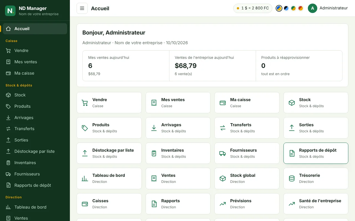Click the truck icon beside Fournisseurs in the sidebar
Screen dimensions: 355x221
point(8,174)
